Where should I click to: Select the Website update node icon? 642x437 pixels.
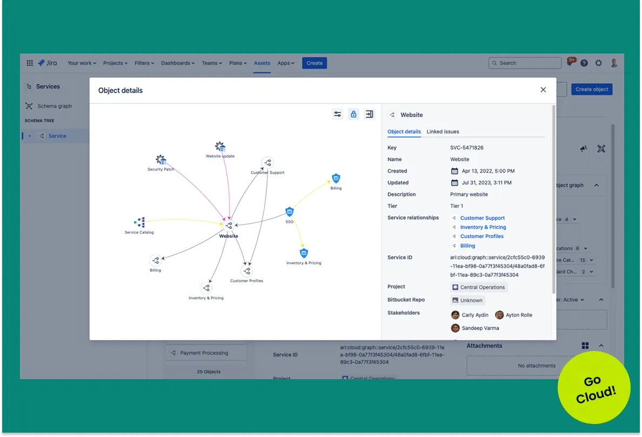pyautogui.click(x=220, y=147)
